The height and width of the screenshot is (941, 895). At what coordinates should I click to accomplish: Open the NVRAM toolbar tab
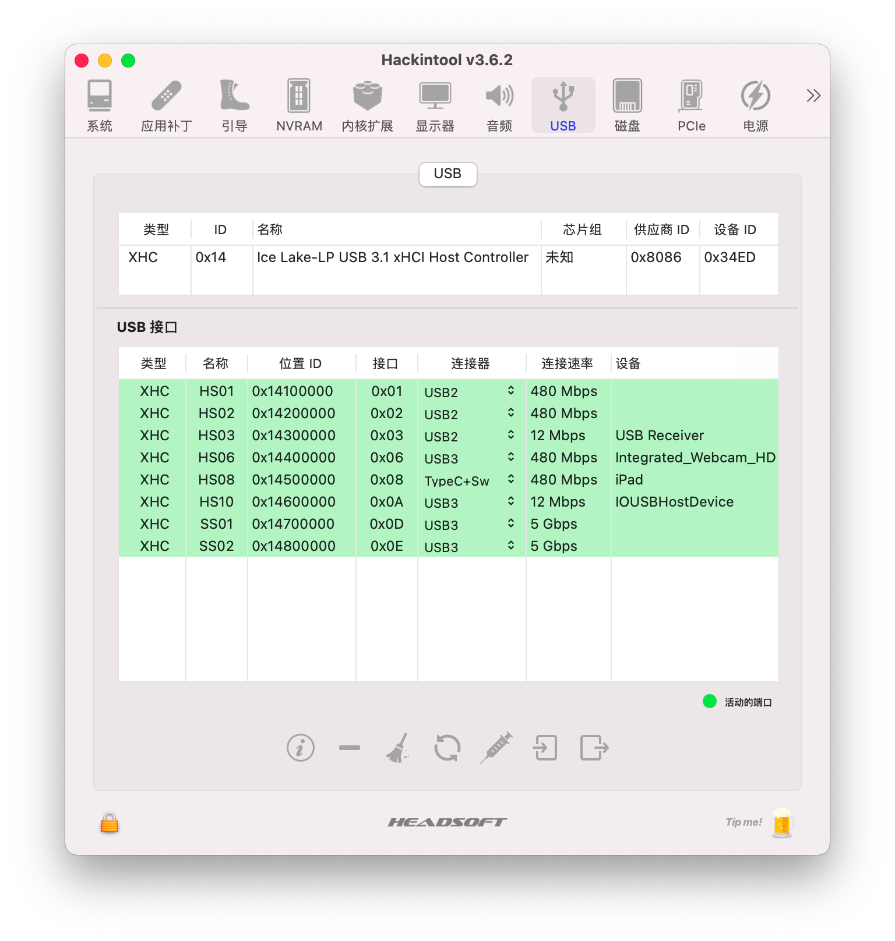[299, 105]
